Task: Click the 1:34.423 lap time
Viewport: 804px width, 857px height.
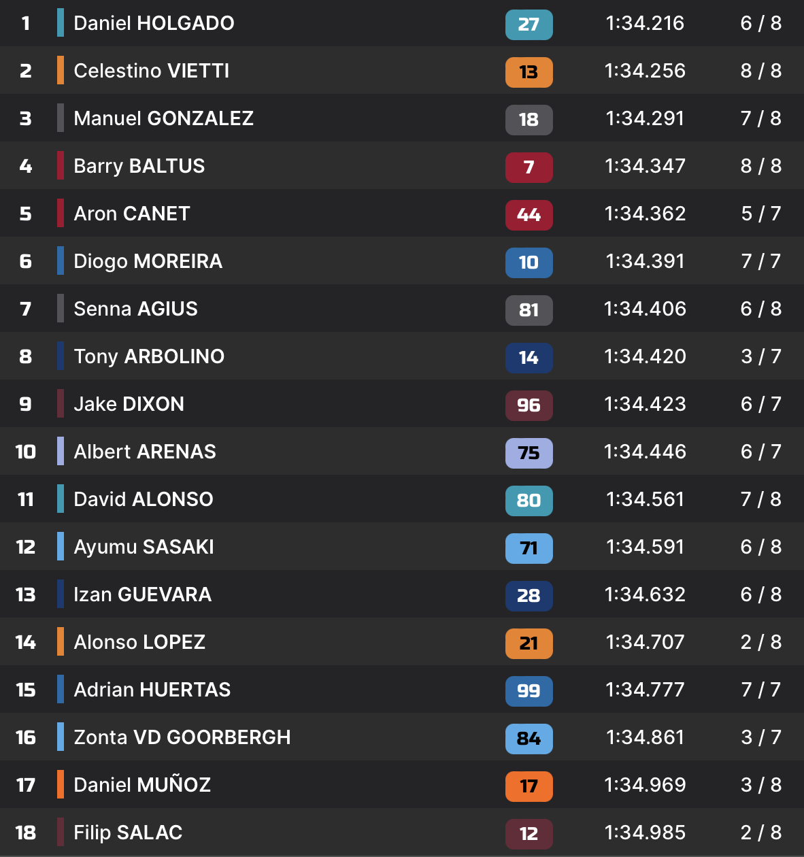Action: click(645, 404)
